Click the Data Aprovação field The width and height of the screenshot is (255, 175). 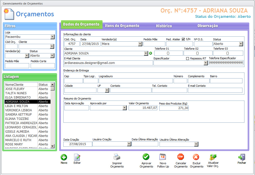pyautogui.click(x=77, y=108)
